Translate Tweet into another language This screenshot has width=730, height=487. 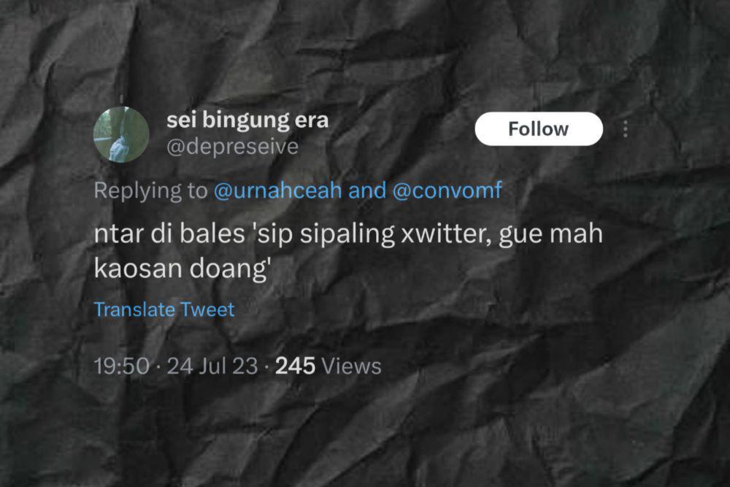pos(164,310)
